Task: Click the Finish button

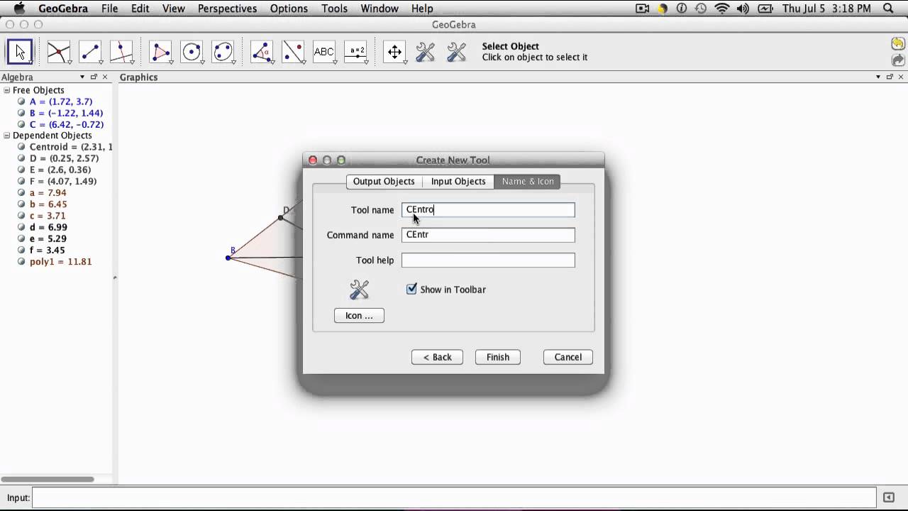Action: tap(498, 357)
